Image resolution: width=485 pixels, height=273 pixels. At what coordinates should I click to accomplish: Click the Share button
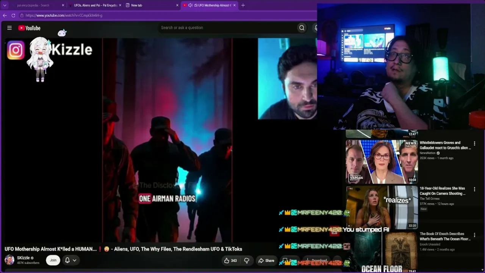(266, 260)
